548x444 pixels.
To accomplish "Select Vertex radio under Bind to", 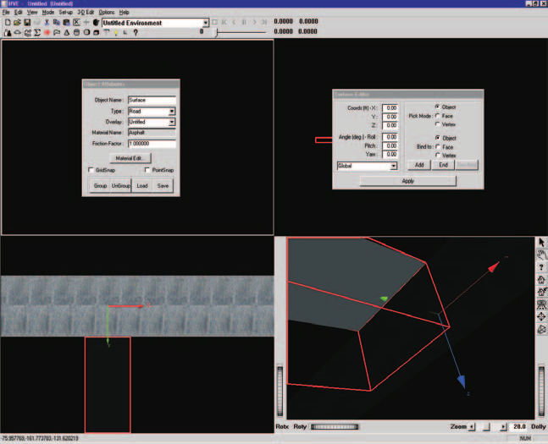I will click(x=438, y=155).
